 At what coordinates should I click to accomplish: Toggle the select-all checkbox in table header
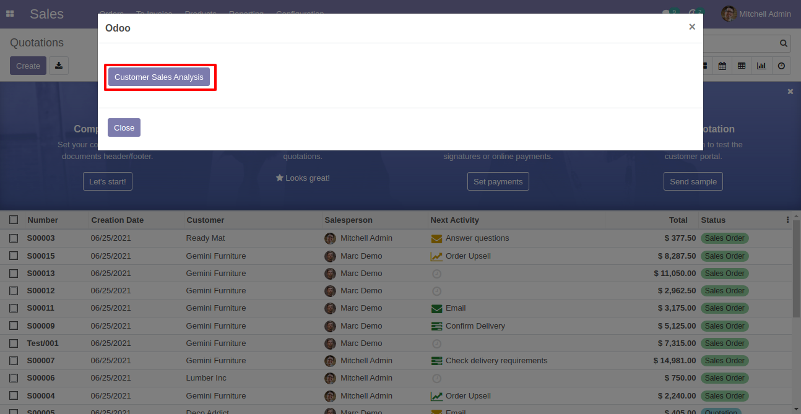[14, 220]
